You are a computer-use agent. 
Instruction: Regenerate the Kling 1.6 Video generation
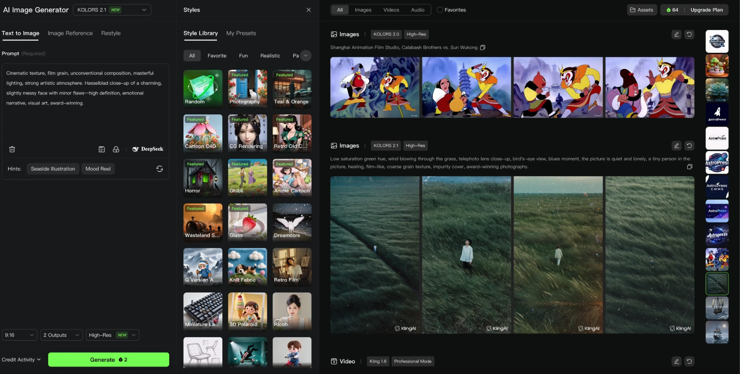tap(689, 361)
